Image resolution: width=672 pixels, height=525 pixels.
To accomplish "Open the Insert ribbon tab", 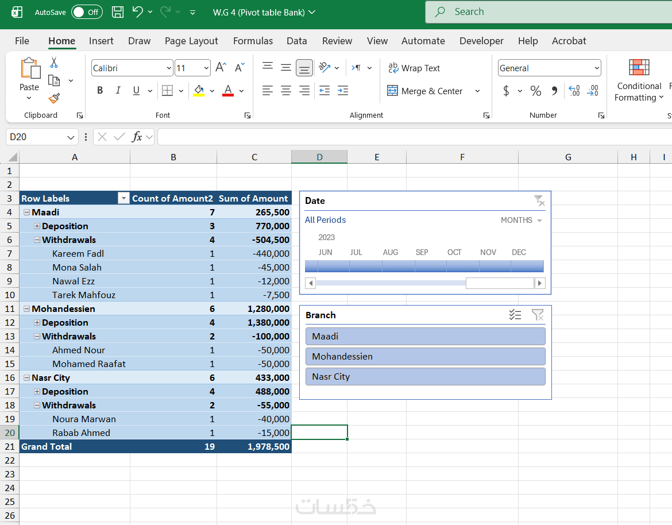I will click(x=101, y=41).
